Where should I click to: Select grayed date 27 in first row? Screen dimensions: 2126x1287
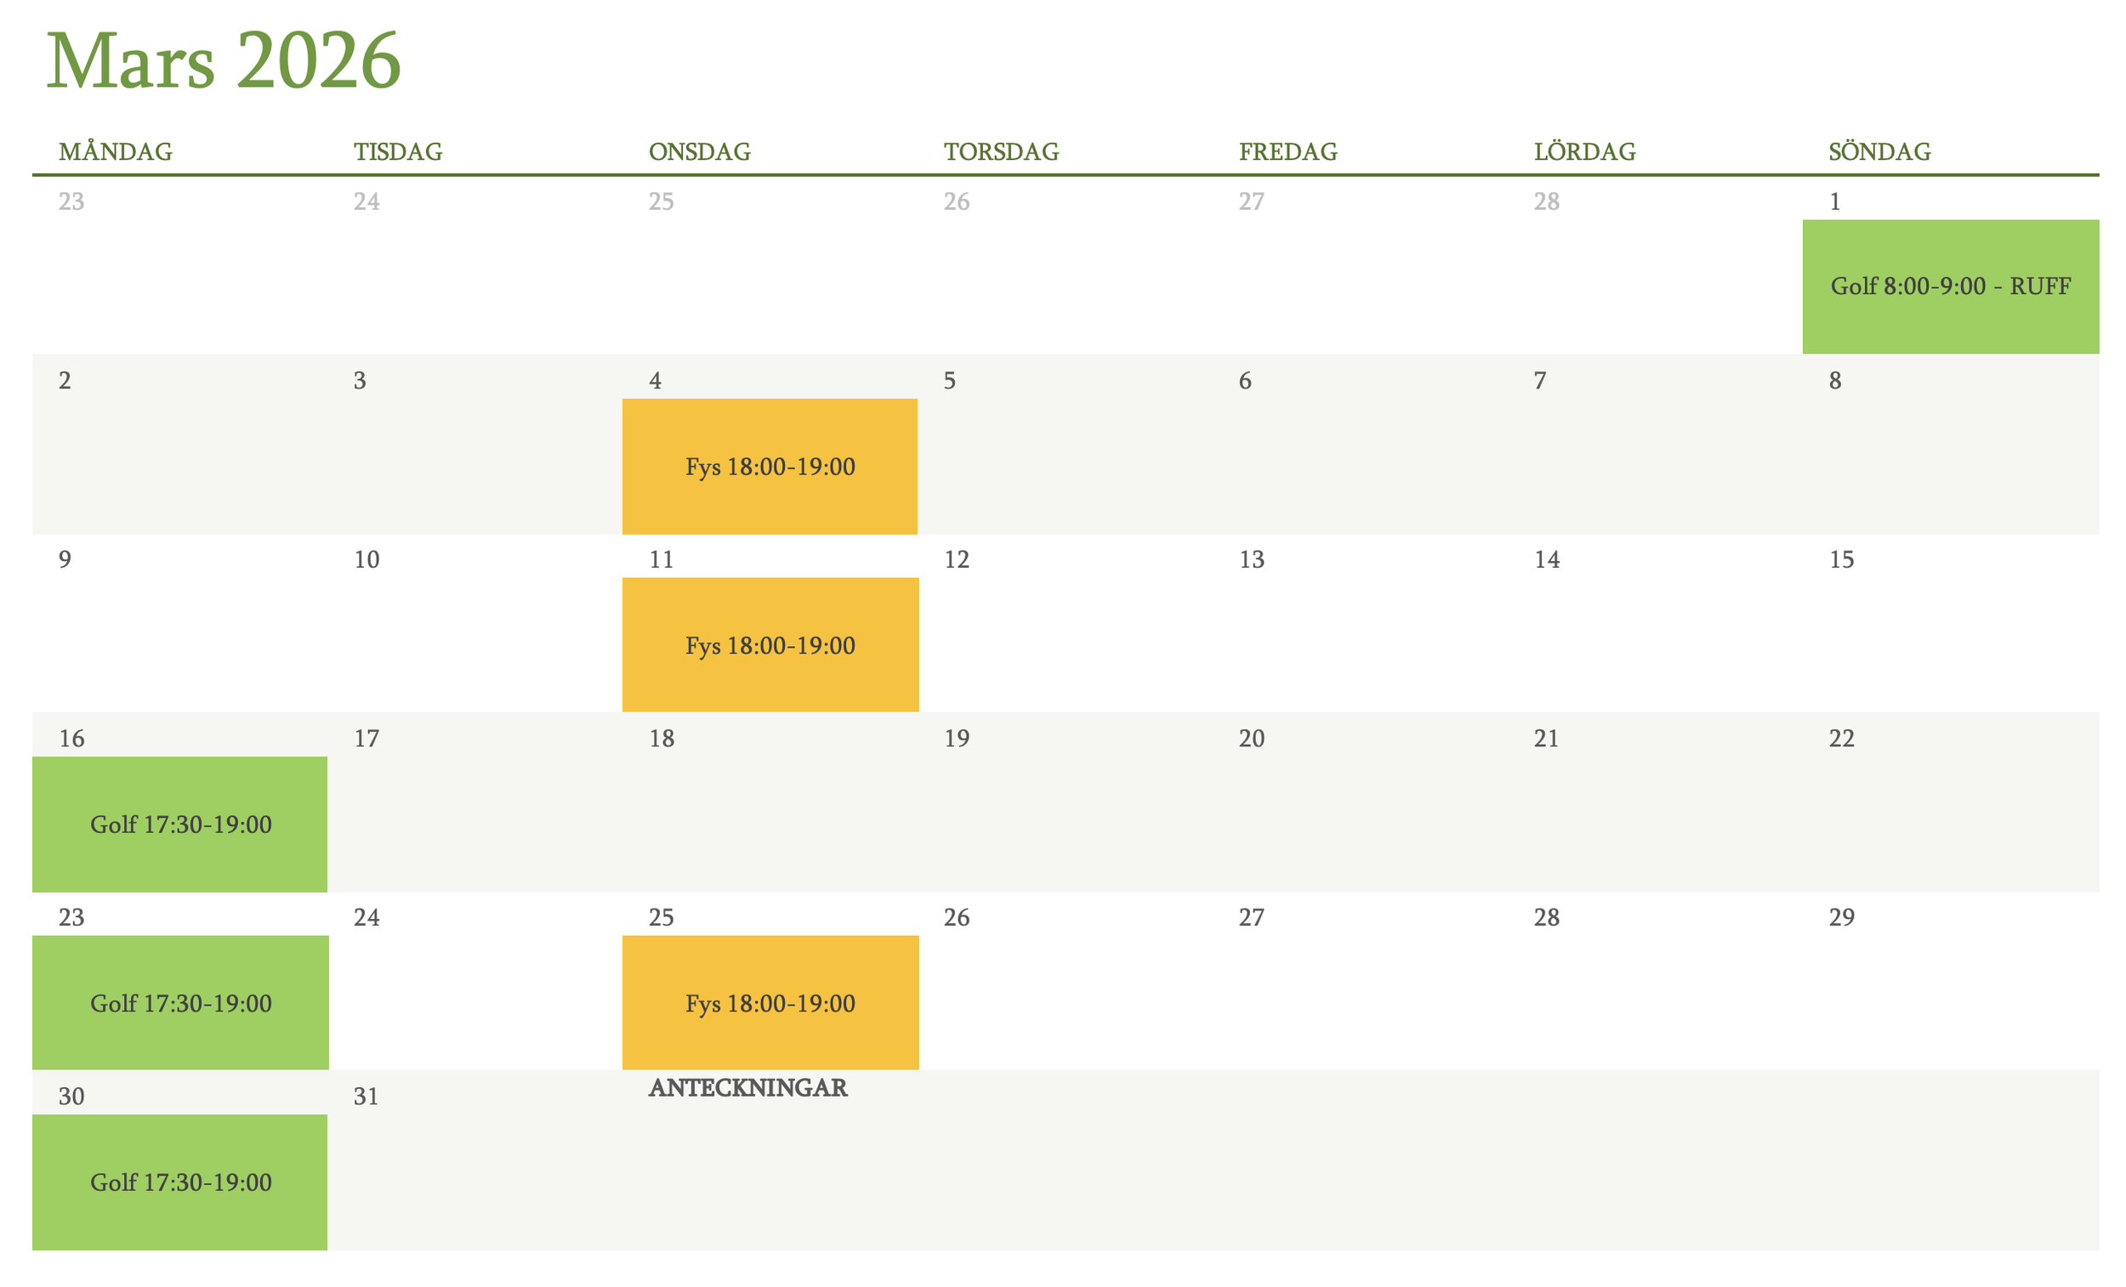pos(1251,201)
